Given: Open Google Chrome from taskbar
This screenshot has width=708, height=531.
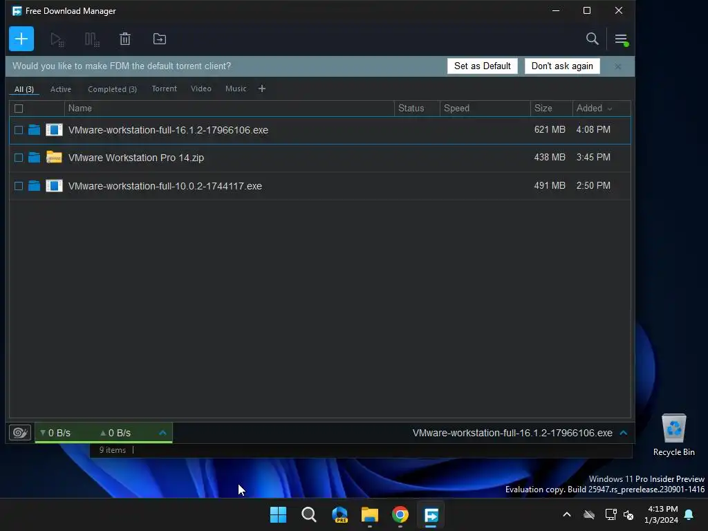Looking at the screenshot, I should pyautogui.click(x=400, y=514).
